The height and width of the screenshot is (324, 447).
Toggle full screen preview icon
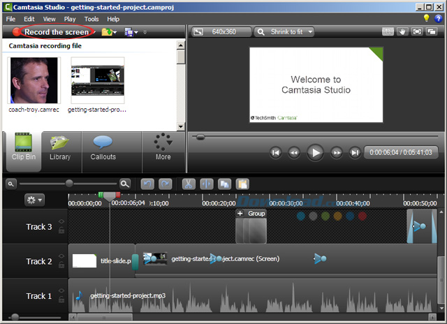tap(417, 31)
